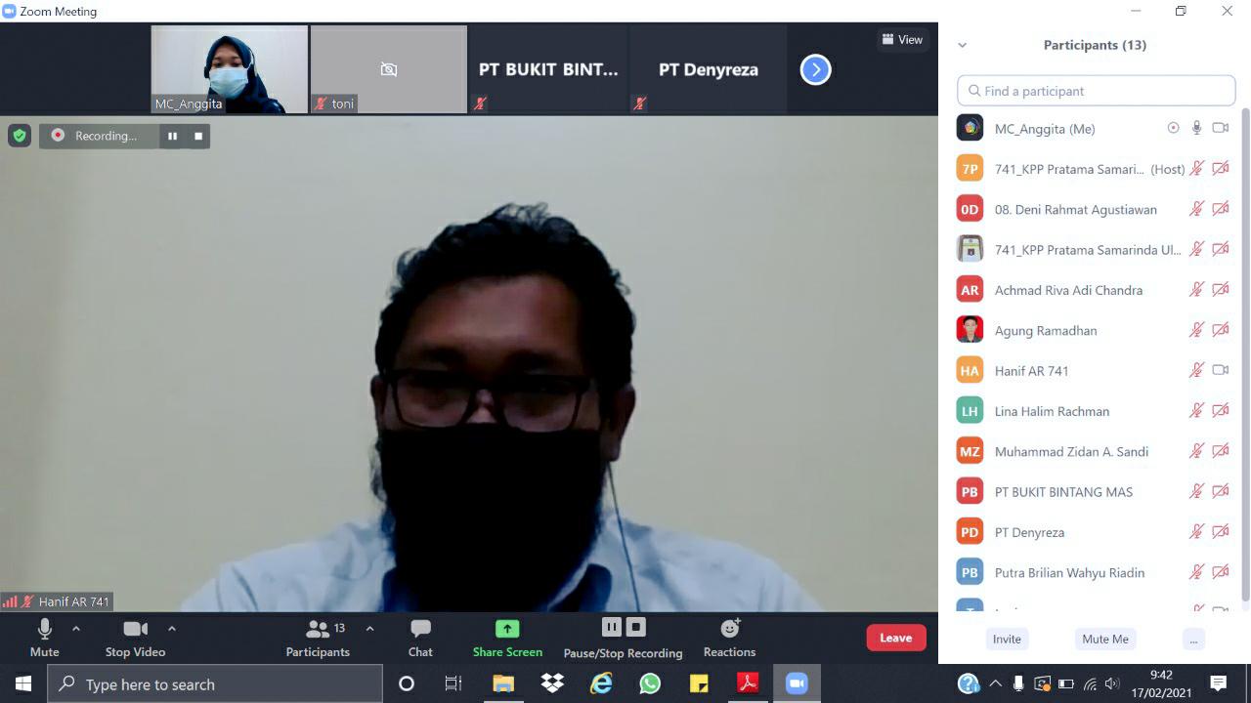1251x703 pixels.
Task: Mute microphone in meeting toolbar
Action: pos(44,637)
